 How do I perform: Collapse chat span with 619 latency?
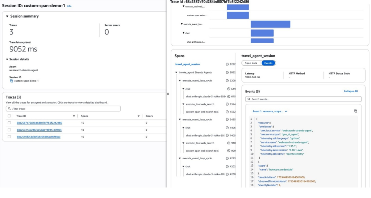[x=183, y=89]
